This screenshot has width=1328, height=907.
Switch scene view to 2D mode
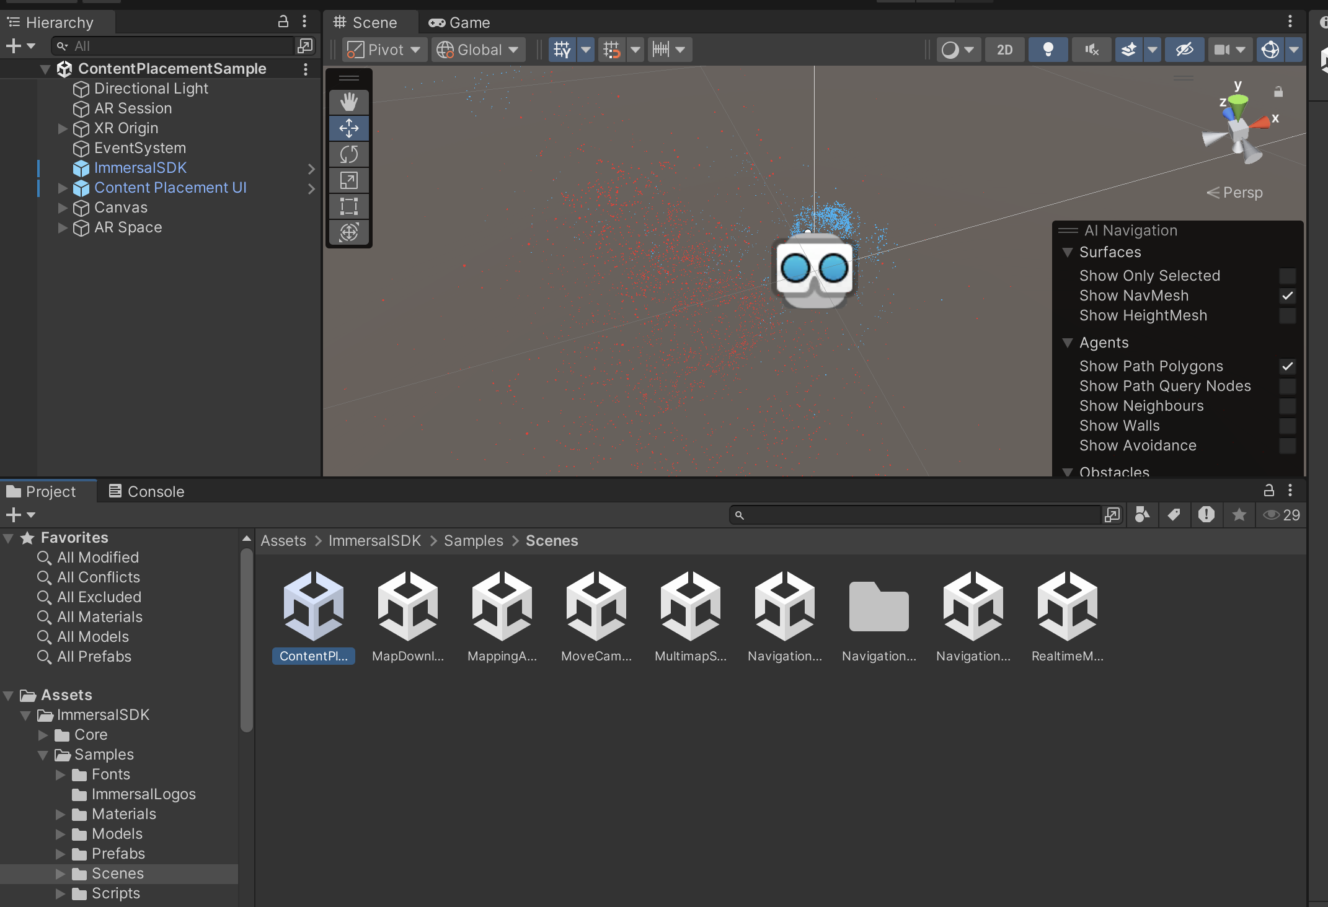tap(1004, 50)
